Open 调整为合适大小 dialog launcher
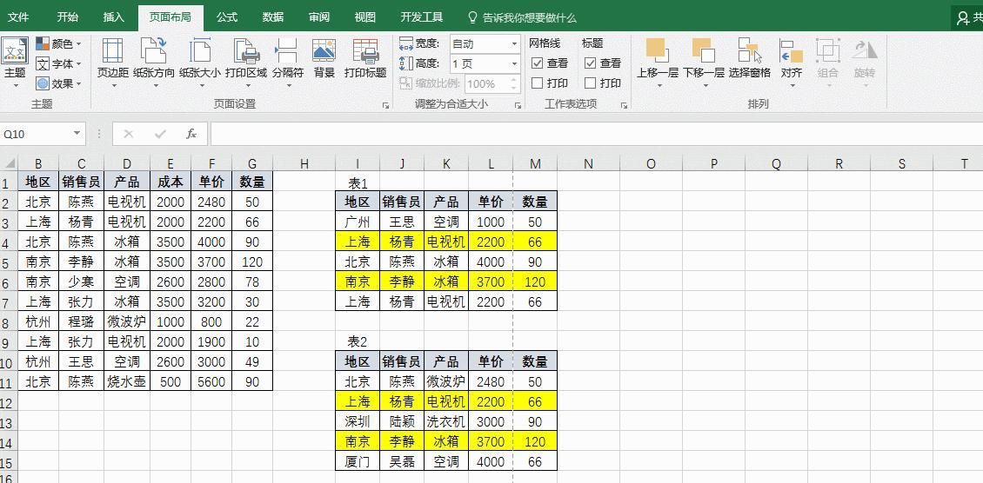983x483 pixels. tap(518, 106)
